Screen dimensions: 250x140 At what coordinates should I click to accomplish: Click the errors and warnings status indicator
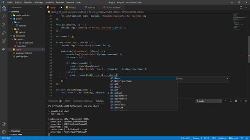(x=6, y=138)
